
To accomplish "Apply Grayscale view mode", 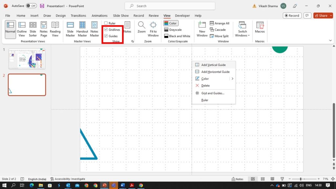I will point(174,30).
